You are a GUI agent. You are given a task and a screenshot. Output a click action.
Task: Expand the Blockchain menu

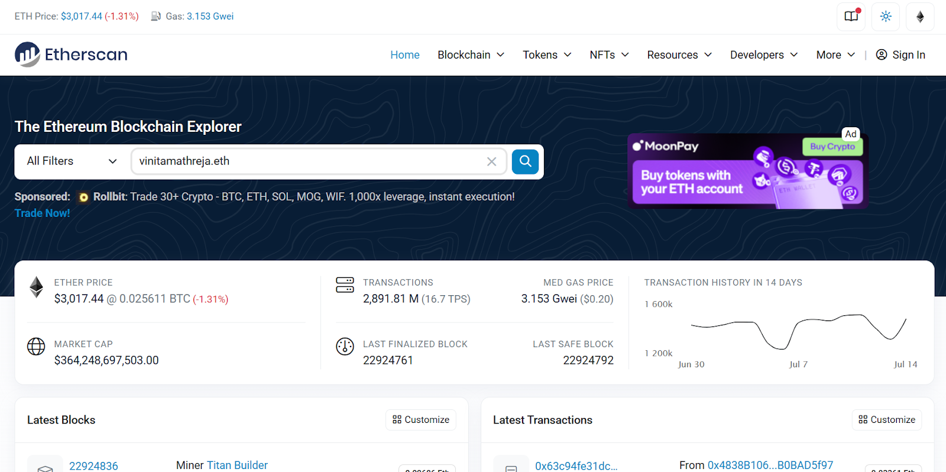click(x=471, y=55)
